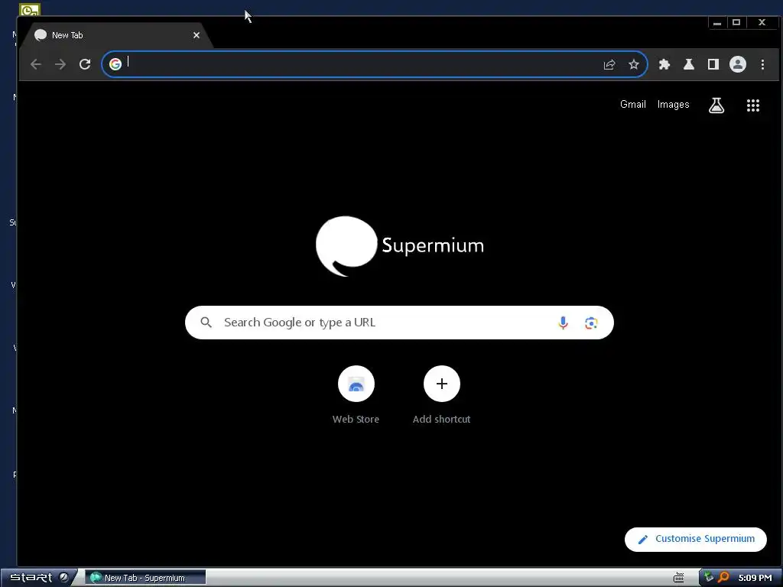Screen dimensions: 783x587
Task: Open the Gmail link
Action: pyautogui.click(x=632, y=104)
